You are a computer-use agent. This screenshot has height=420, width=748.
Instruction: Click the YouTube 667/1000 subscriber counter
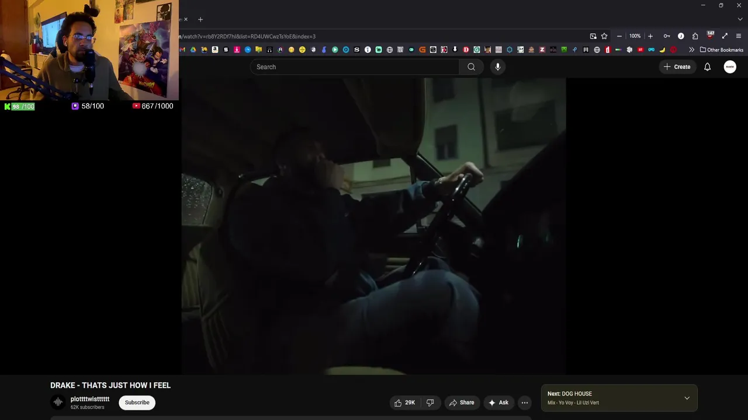tap(153, 106)
